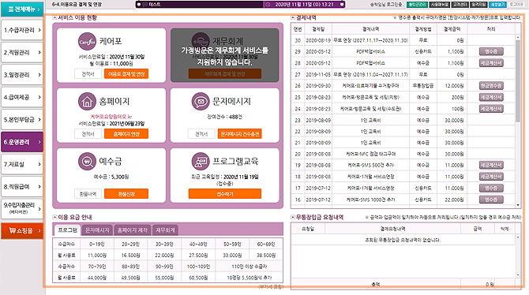Click 견적서 button in 홈페이지 card
The height and width of the screenshot is (295, 529).
(88, 134)
